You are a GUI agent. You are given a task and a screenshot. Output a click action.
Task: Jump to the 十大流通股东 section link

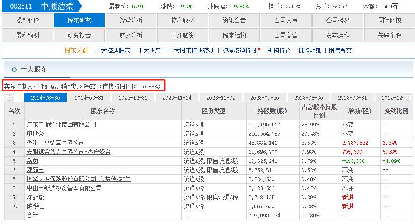click(113, 50)
